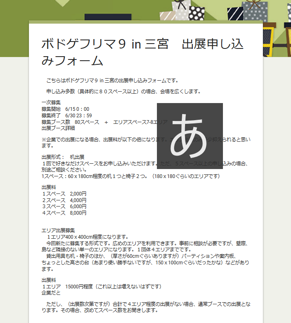Click the first 出展料 heading above the space prices
Viewport: 291px width, 323px height.
[48, 187]
